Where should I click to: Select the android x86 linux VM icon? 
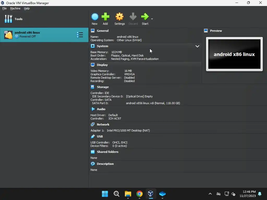[x=8, y=35]
